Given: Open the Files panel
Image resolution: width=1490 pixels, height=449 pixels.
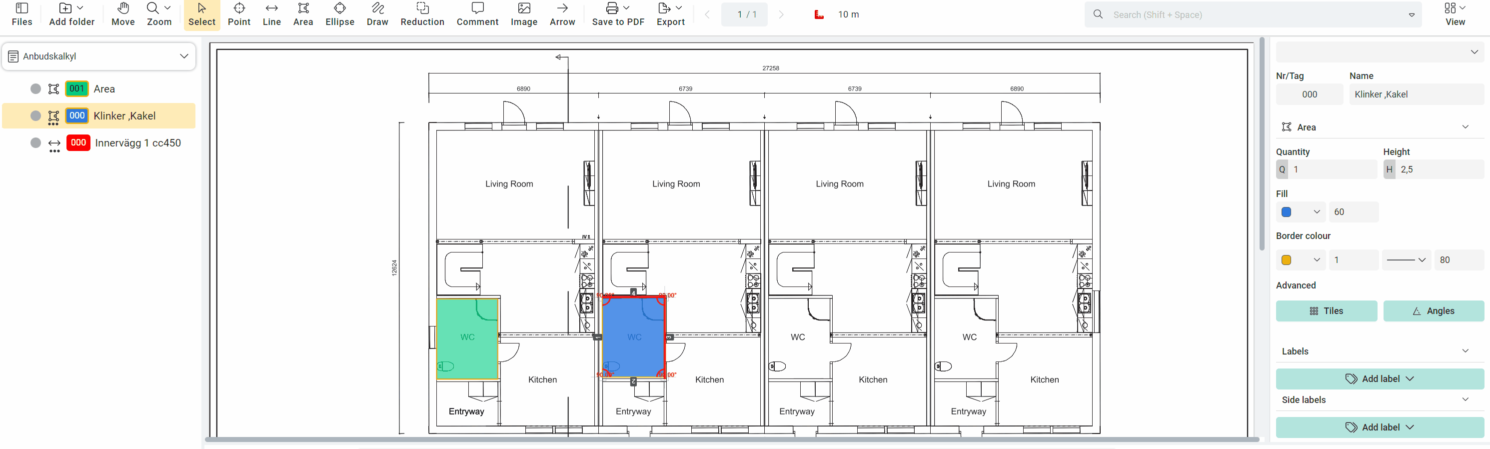Looking at the screenshot, I should (x=21, y=14).
